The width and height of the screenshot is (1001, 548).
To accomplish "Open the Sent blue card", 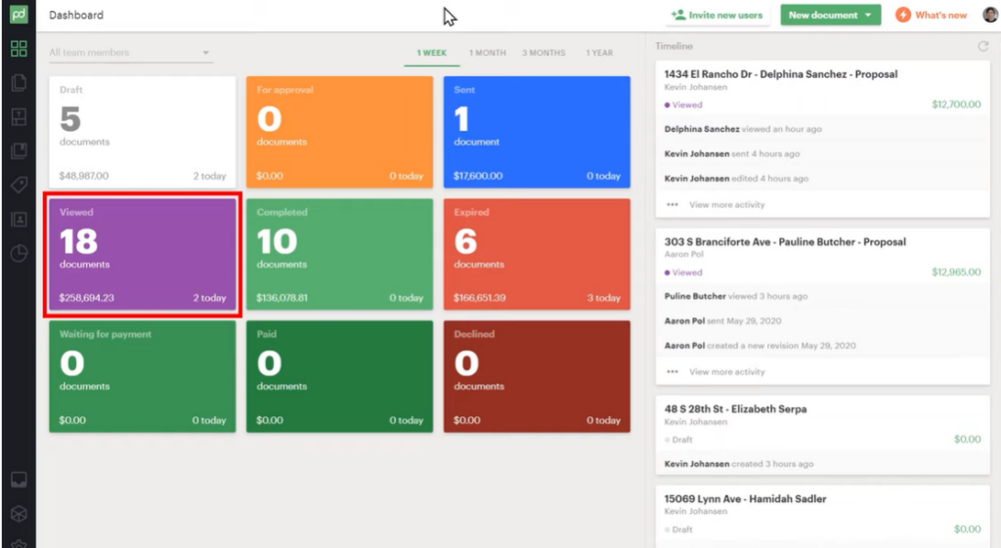I will [x=537, y=132].
